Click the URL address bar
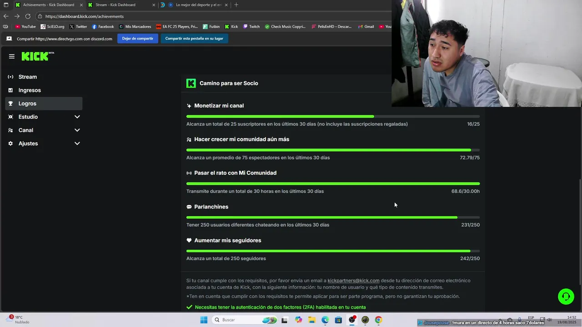The height and width of the screenshot is (327, 582). (x=214, y=16)
